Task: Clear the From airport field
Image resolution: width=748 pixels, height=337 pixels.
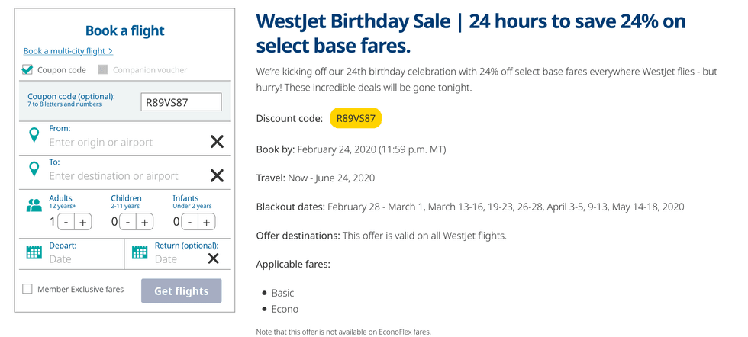Action: pos(217,142)
